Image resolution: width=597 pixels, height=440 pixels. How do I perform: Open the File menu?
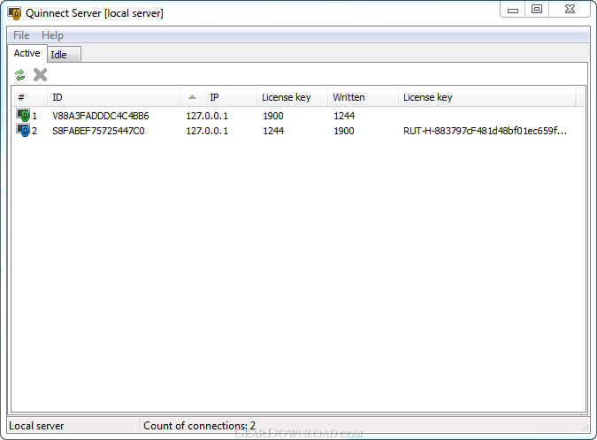(x=21, y=35)
